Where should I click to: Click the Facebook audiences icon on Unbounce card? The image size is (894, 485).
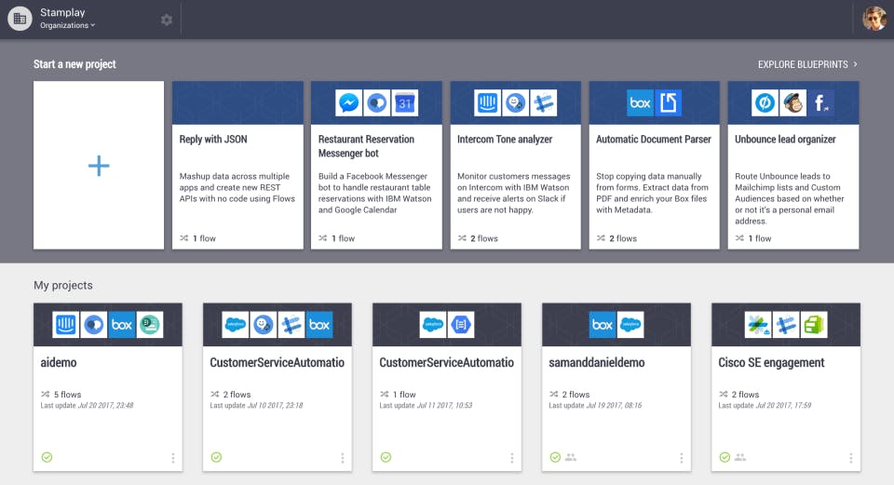(820, 103)
